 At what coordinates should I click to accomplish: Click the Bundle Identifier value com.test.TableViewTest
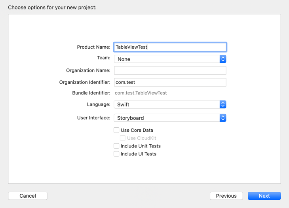click(141, 93)
